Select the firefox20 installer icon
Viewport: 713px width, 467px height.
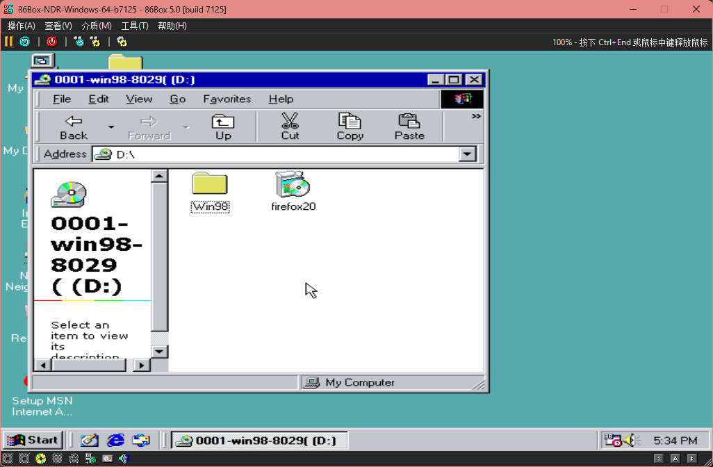point(293,191)
